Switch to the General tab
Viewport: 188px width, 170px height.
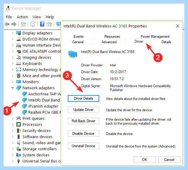pos(78,42)
